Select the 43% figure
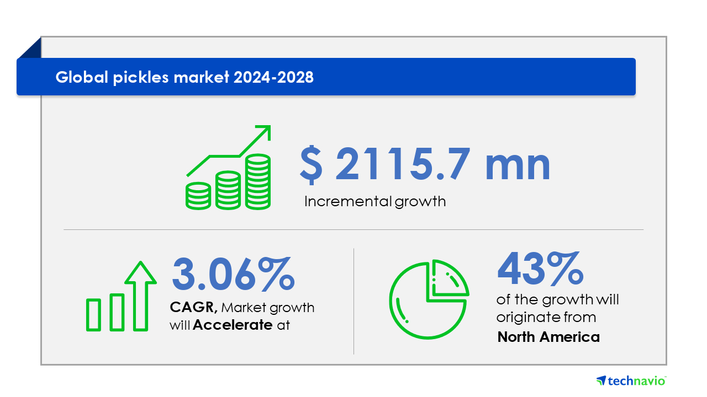The height and width of the screenshot is (397, 707). tap(540, 267)
